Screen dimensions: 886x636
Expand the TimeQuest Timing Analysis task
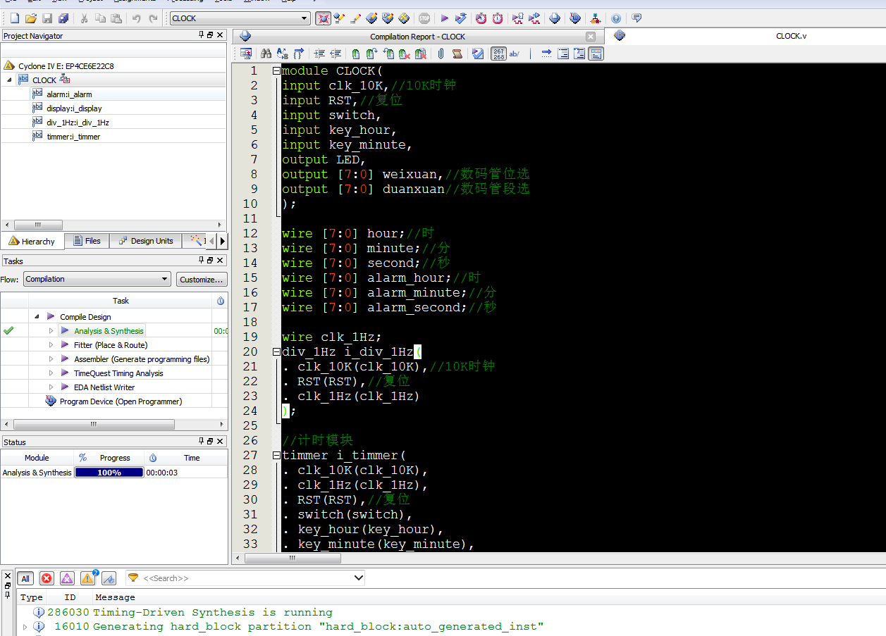(51, 373)
